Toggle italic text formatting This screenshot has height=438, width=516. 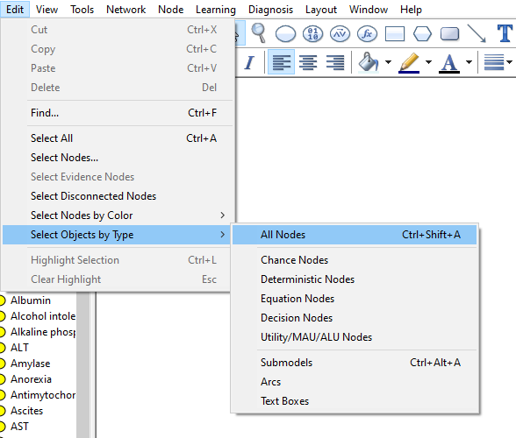pos(249,62)
